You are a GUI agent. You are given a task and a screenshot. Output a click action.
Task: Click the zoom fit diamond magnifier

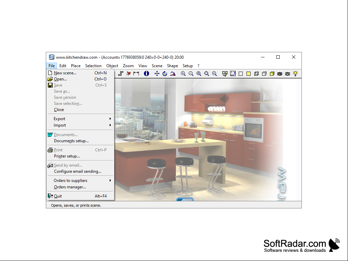tap(207, 74)
